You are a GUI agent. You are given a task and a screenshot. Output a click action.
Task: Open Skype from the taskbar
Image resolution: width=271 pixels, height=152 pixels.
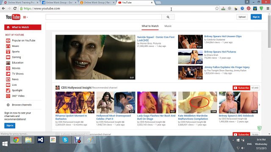(x=65, y=140)
